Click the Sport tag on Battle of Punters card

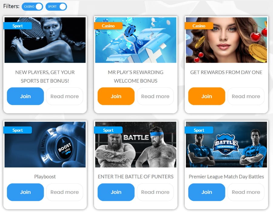pos(108,130)
